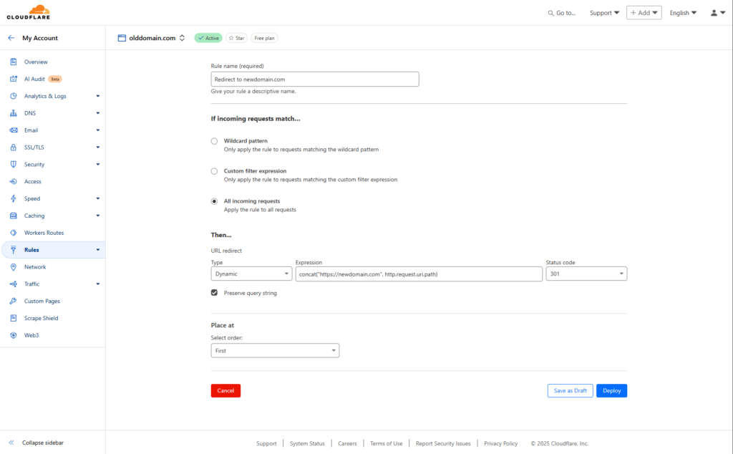
Task: Expand the SSL/TLS submenu arrow
Action: point(97,148)
